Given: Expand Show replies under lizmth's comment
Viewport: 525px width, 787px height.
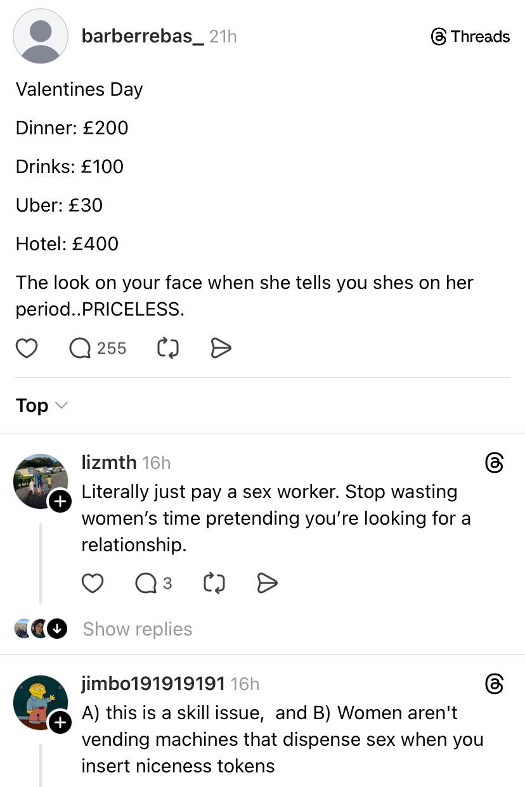Looking at the screenshot, I should tap(138, 629).
